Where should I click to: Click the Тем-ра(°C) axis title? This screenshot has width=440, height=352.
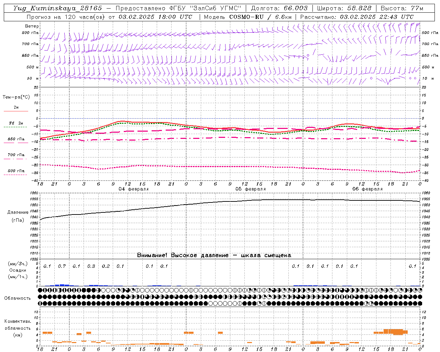click(x=16, y=97)
